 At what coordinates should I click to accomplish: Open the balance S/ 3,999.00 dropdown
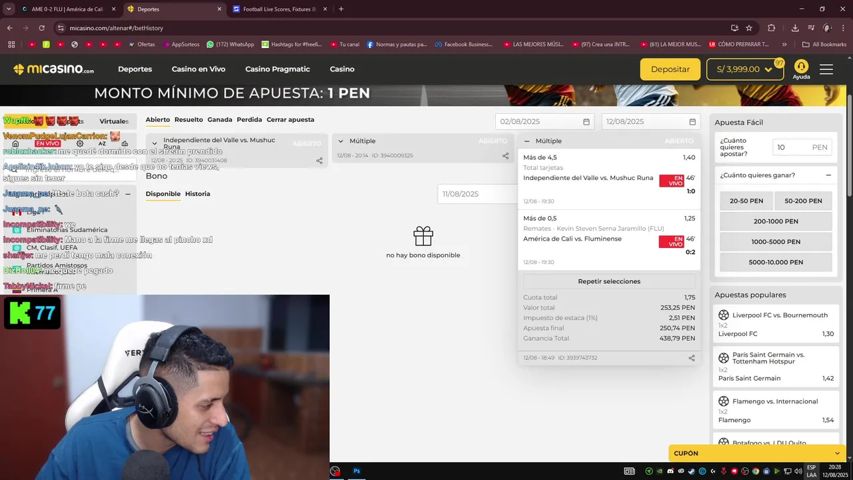tap(745, 69)
